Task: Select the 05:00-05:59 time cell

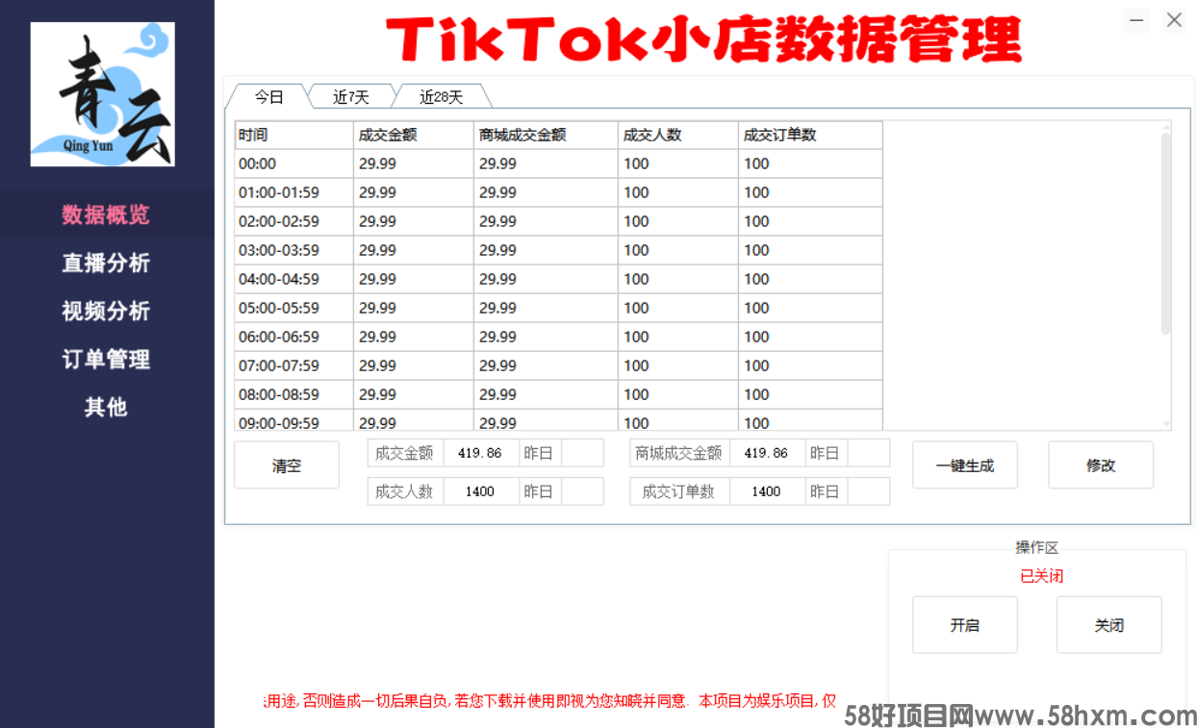Action: tap(294, 308)
